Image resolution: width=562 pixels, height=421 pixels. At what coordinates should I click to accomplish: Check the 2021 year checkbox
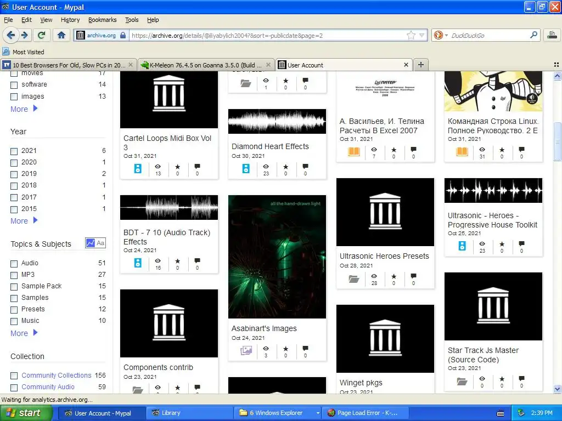(x=14, y=151)
